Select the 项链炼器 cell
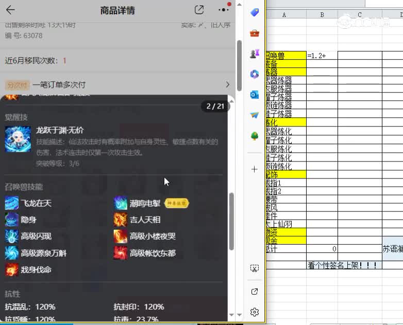The image size is (403, 325). (286, 105)
